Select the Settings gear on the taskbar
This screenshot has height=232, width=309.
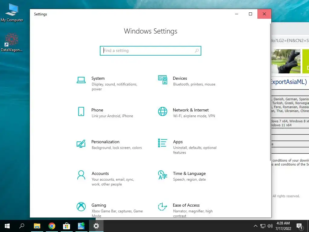coord(96,226)
